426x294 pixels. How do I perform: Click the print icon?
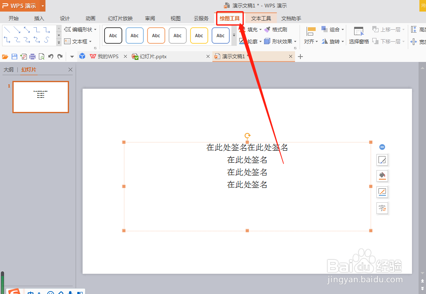click(33, 57)
